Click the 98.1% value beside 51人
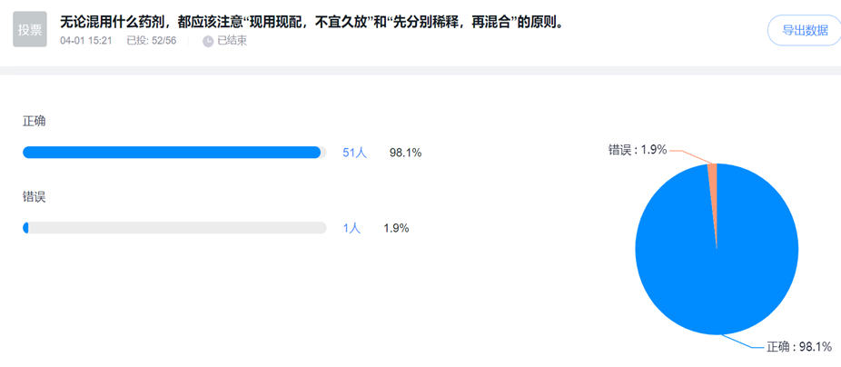This screenshot has height=367, width=841. click(x=405, y=153)
